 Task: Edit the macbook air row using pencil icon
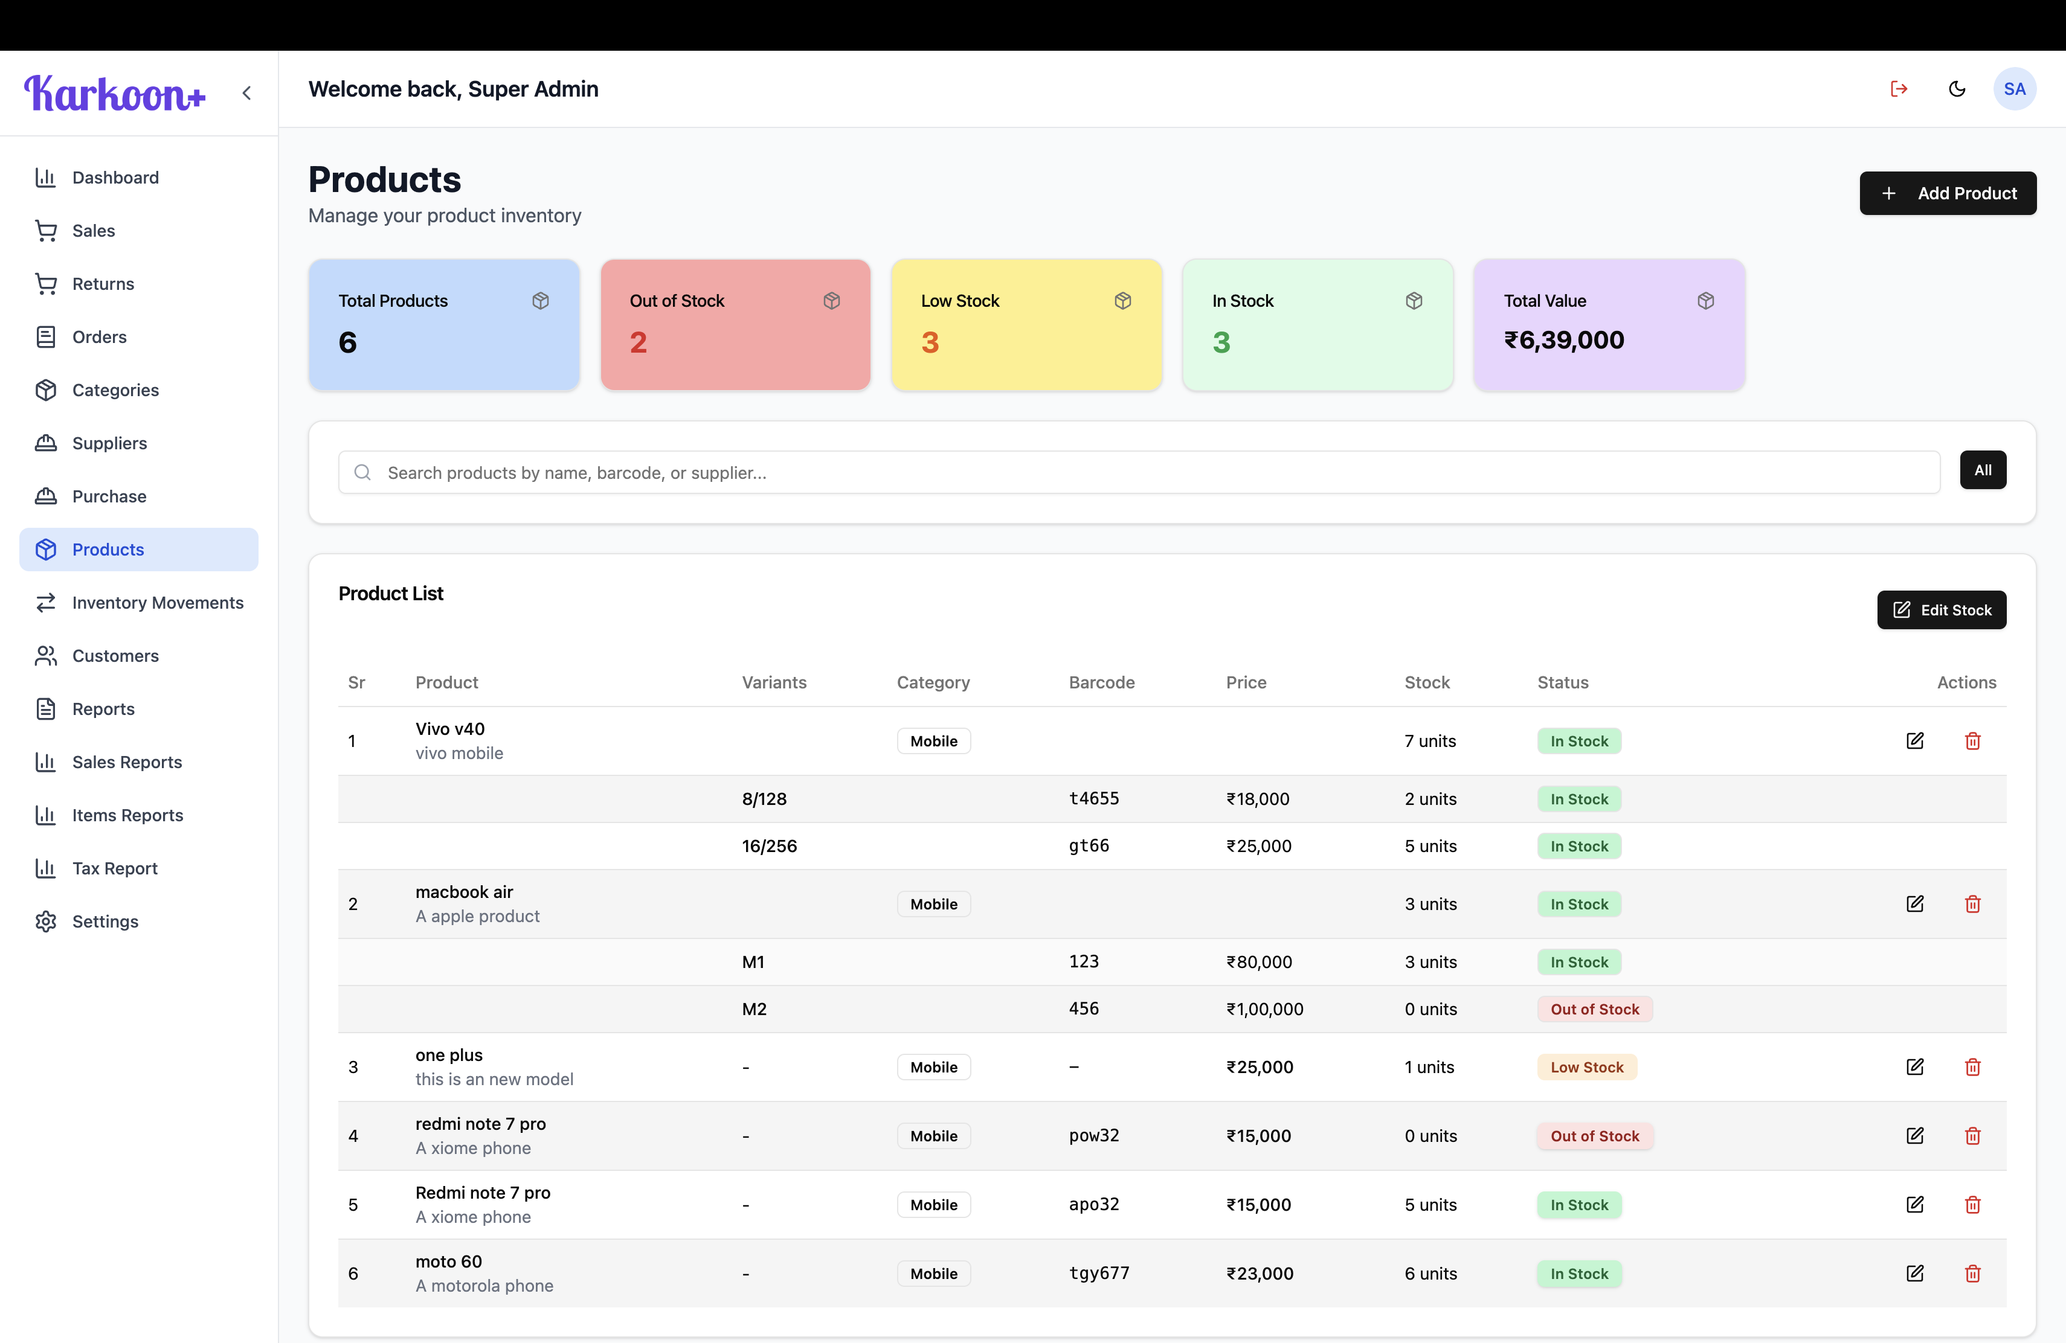[1916, 903]
